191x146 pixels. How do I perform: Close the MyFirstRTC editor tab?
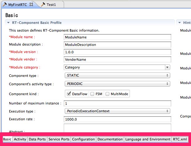click(31, 5)
